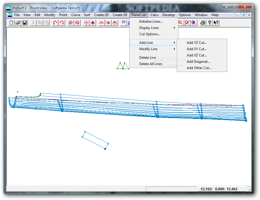The width and height of the screenshot is (260, 200).
Task: Choose Cut Options... menu entry
Action: [154, 34]
